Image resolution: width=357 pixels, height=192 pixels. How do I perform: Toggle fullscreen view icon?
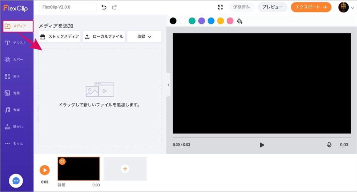tap(220, 7)
